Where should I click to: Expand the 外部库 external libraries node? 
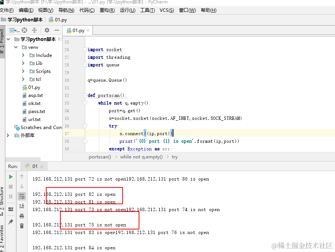click(8, 136)
